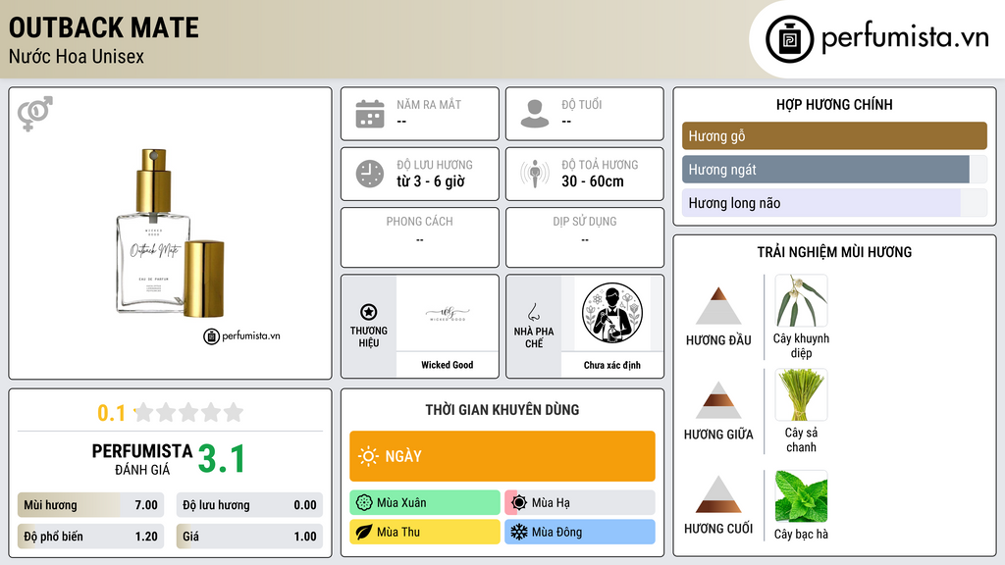This screenshot has width=1005, height=565.
Task: Click the calendar icon for Năm ra mắt
Action: [370, 114]
